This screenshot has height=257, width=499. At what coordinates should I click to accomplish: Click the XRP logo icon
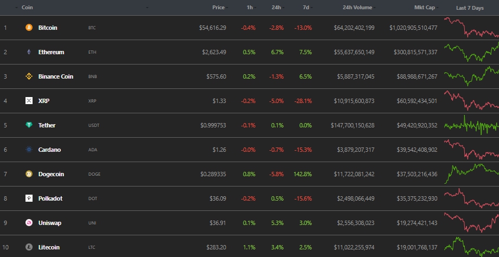29,101
